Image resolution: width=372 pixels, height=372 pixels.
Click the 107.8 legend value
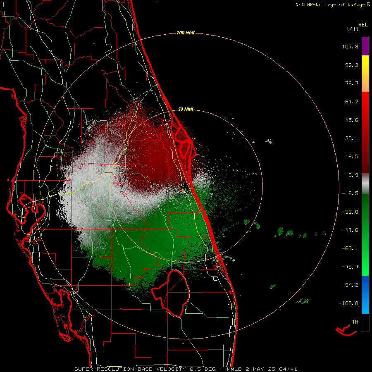[350, 46]
